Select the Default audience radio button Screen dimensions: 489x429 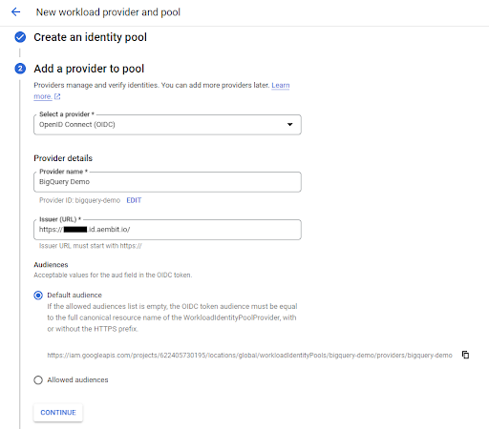click(38, 296)
